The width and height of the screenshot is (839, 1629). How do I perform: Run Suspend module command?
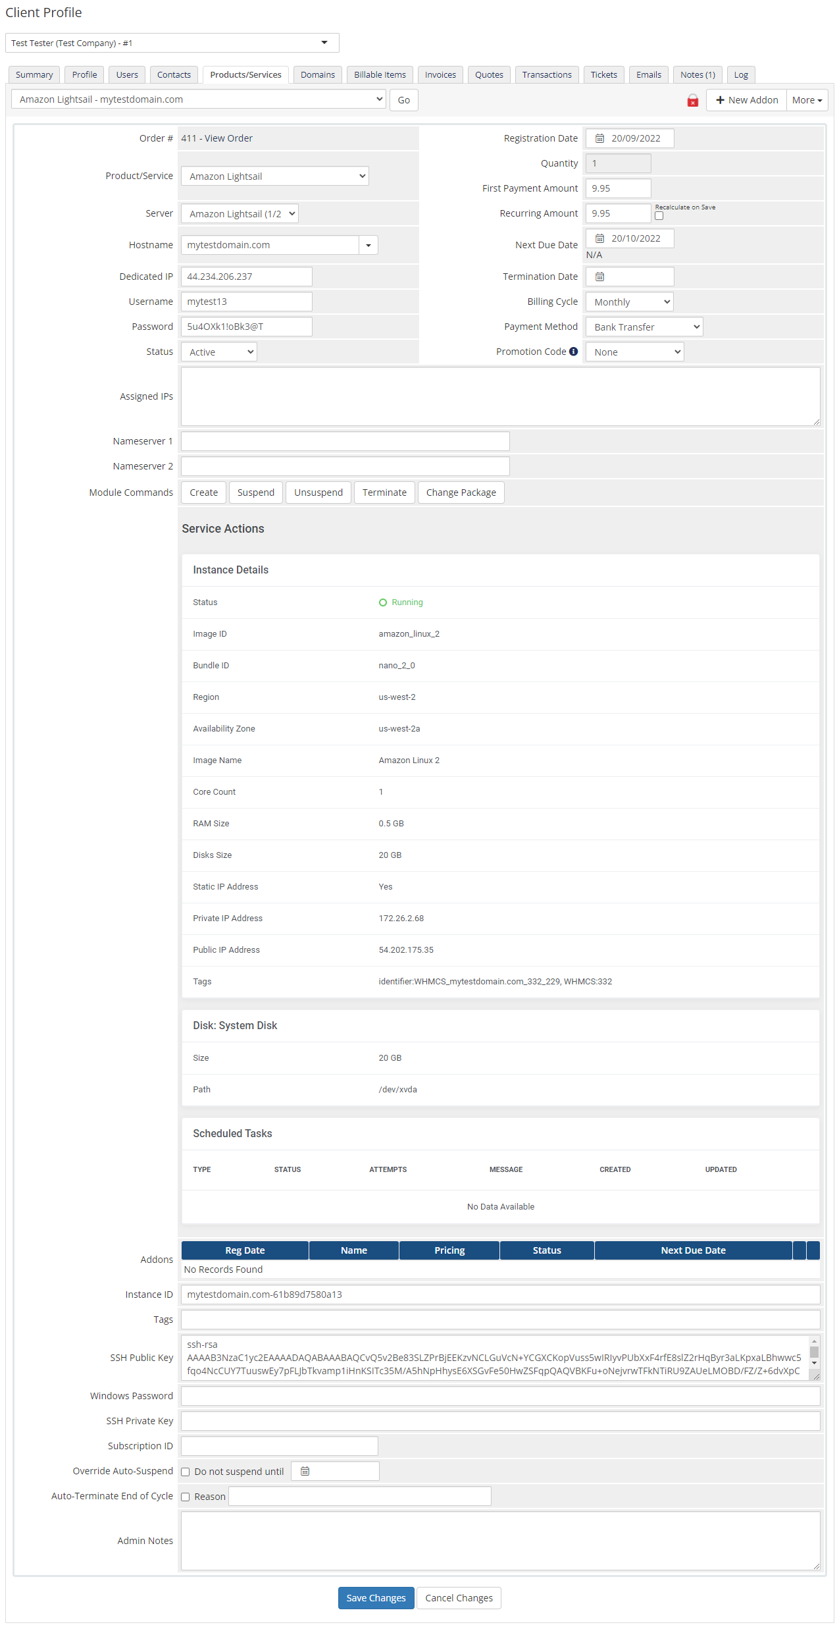tap(256, 493)
